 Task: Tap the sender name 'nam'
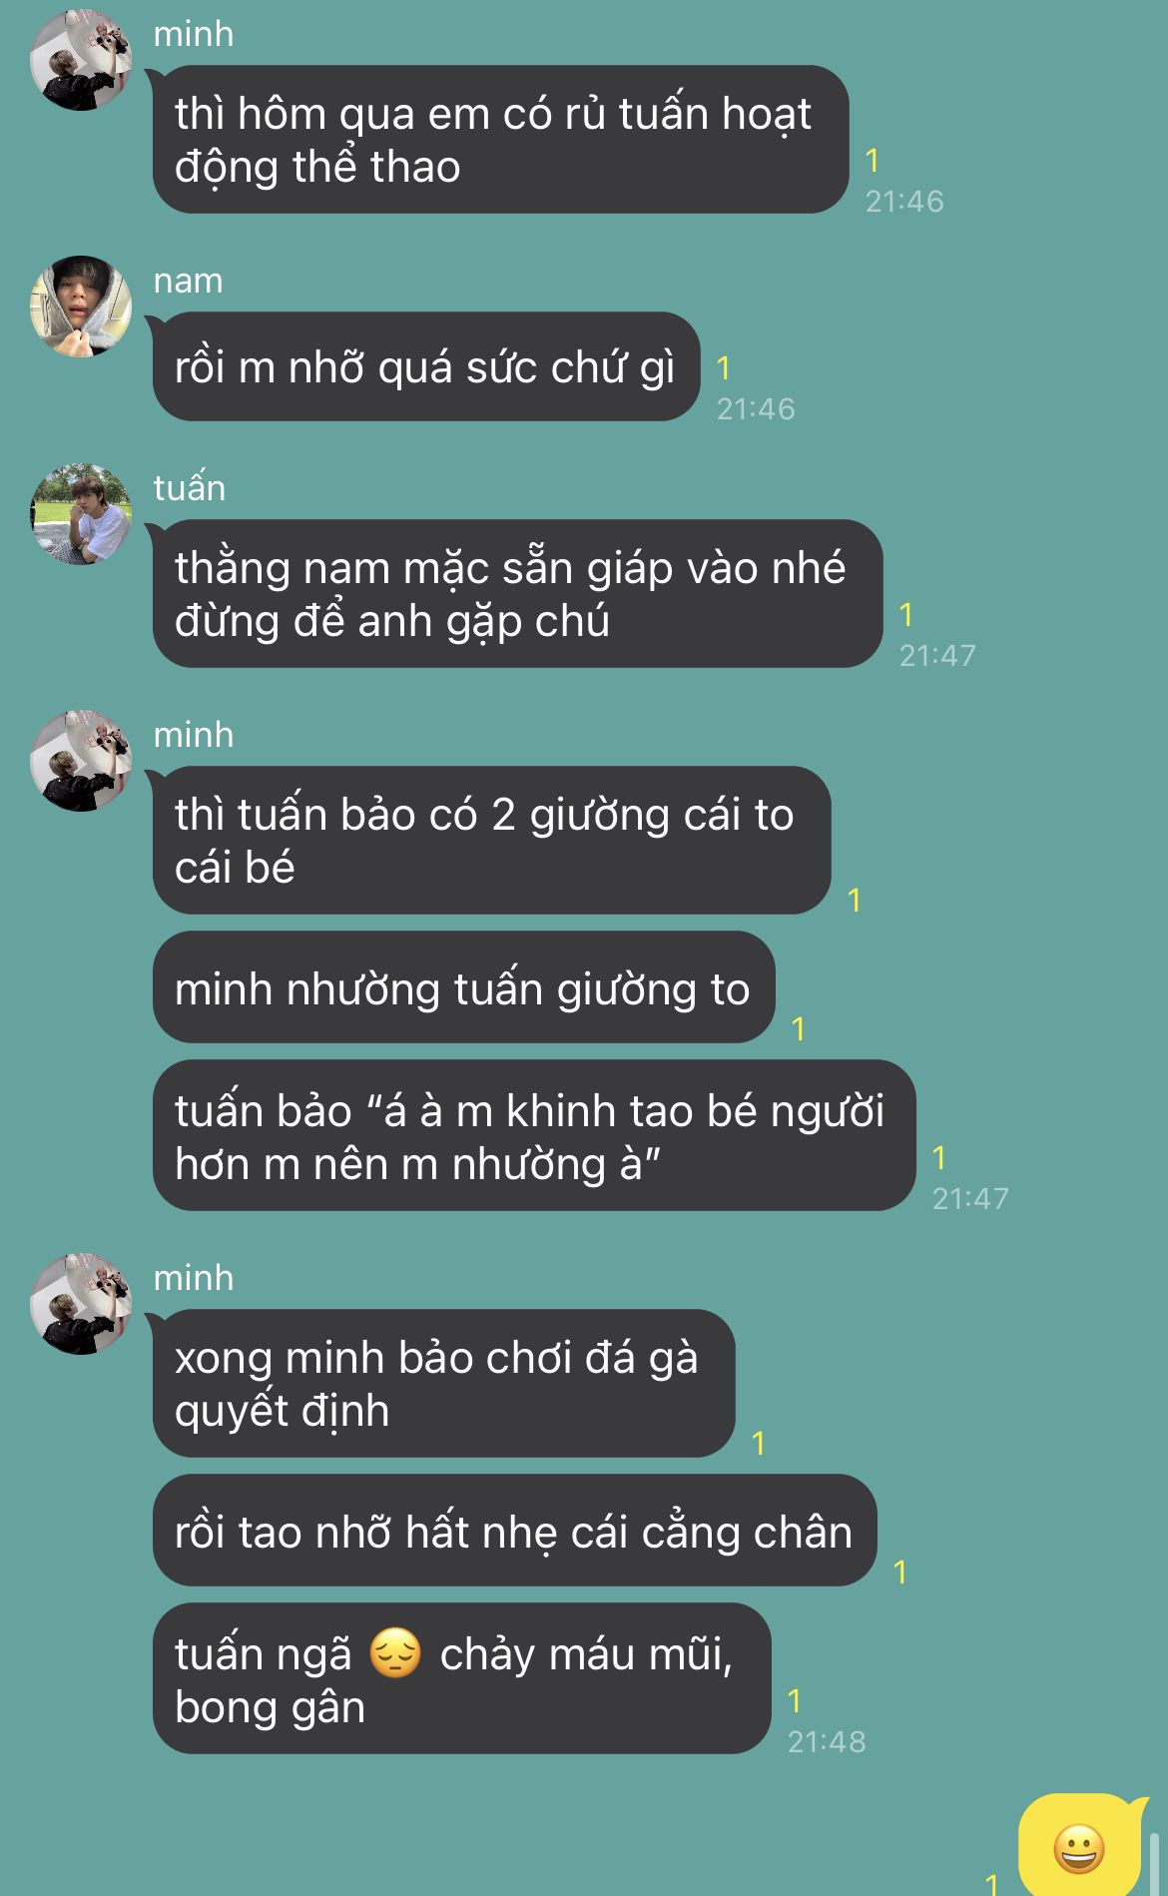[x=188, y=281]
